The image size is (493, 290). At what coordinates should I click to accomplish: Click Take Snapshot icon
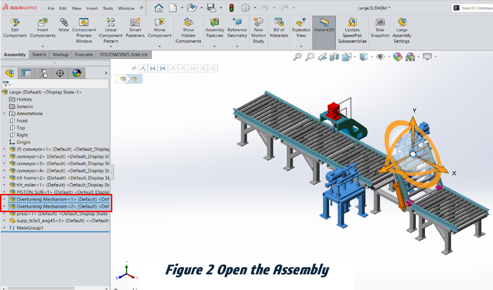pyautogui.click(x=380, y=22)
